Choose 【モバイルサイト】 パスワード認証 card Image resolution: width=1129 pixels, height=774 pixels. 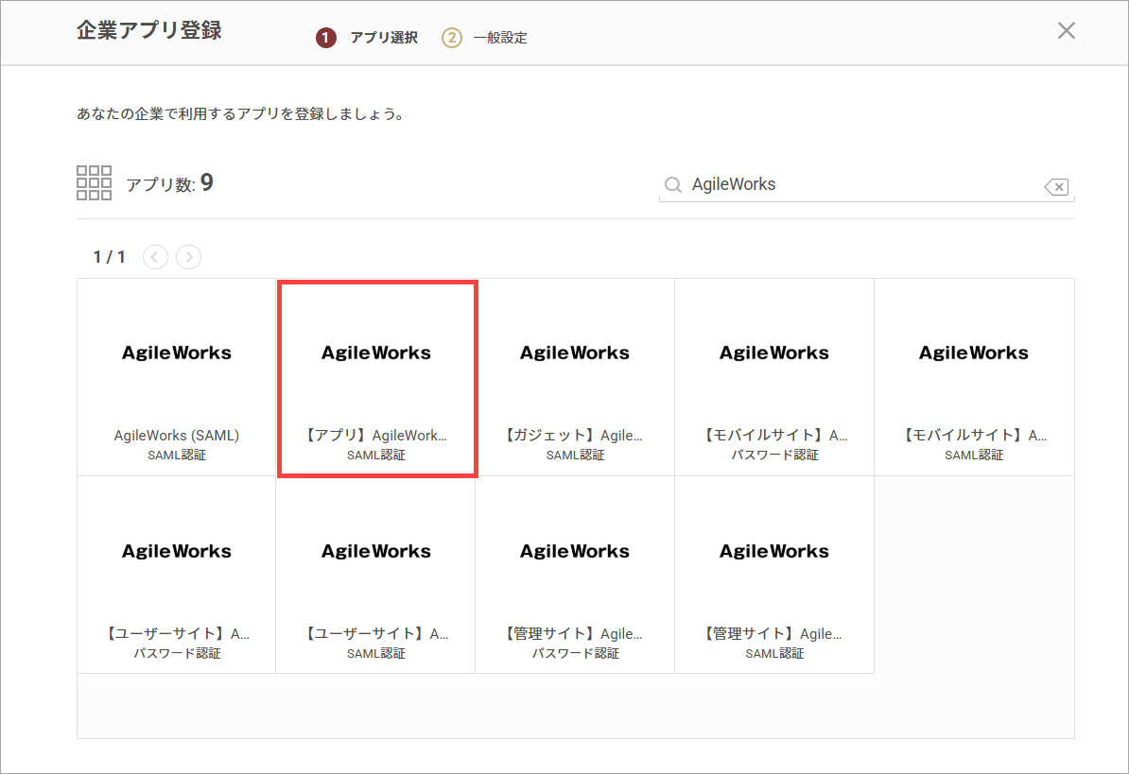point(774,378)
